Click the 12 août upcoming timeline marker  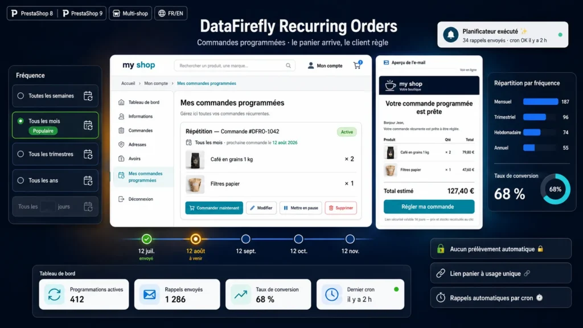[x=196, y=239]
